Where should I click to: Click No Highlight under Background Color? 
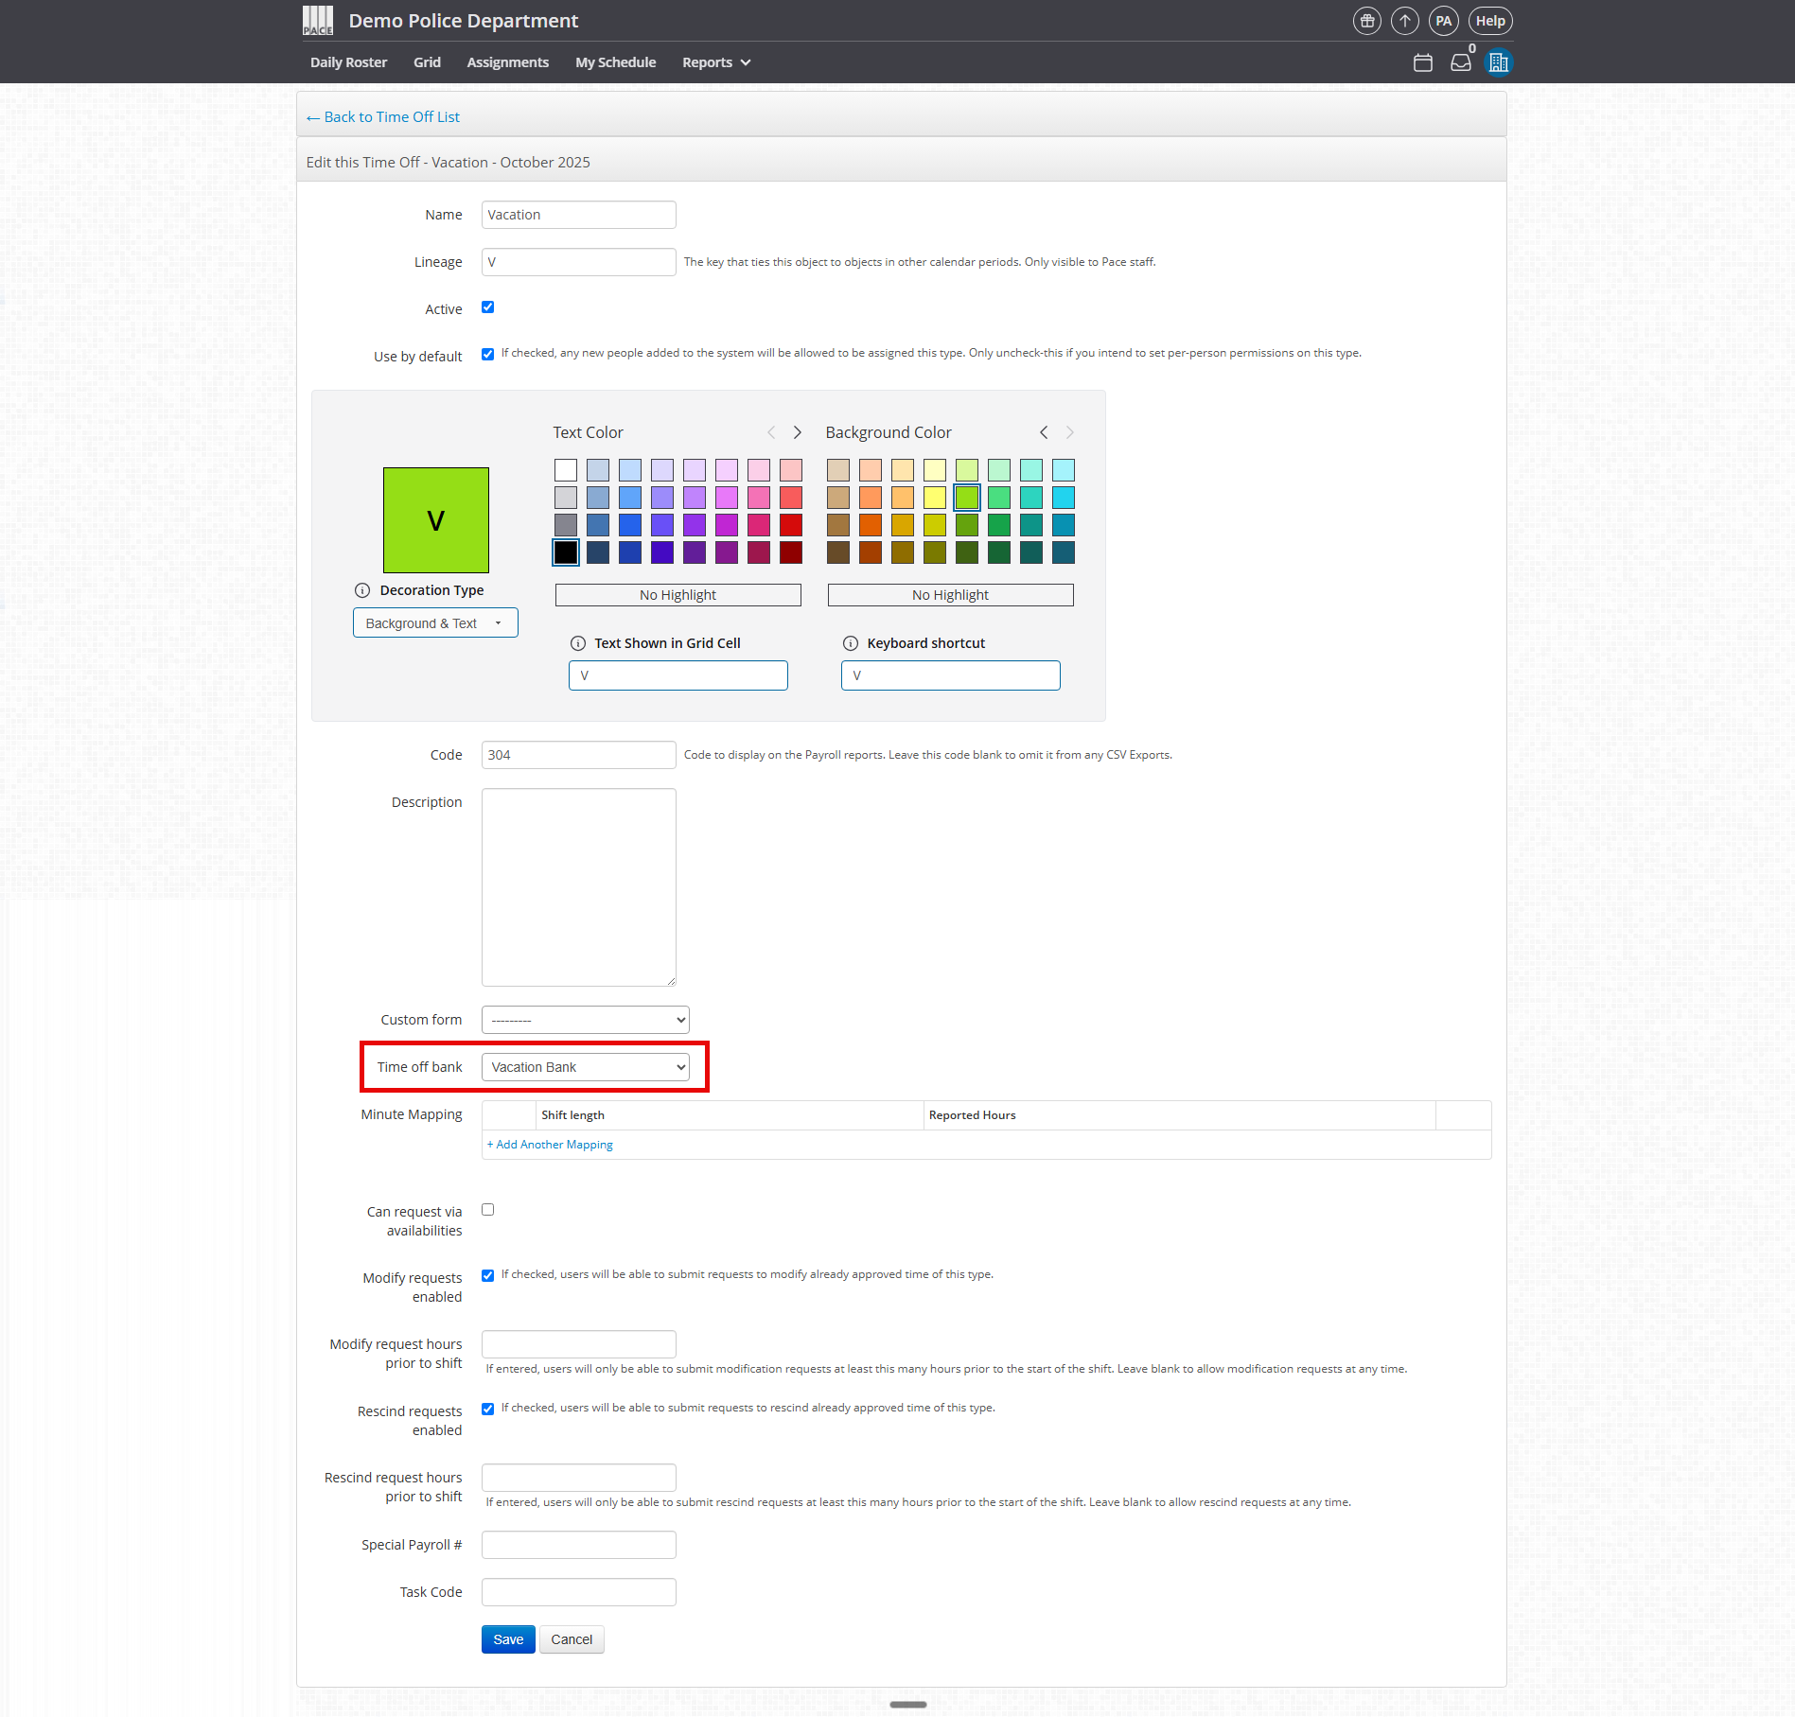[951, 595]
